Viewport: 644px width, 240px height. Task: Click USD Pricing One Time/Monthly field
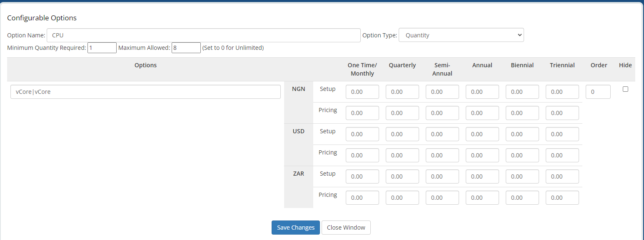(x=362, y=155)
